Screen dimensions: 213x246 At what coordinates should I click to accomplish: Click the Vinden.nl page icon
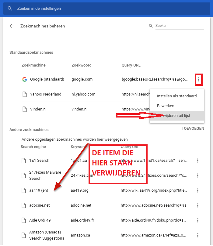tap(25, 109)
